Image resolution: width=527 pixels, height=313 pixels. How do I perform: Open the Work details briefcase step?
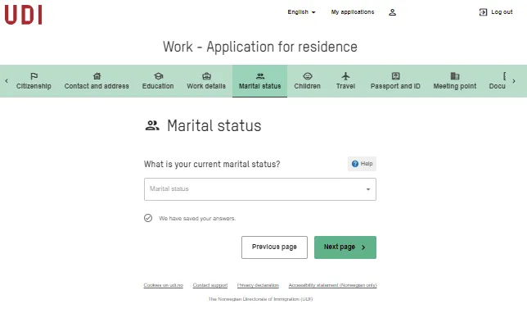[x=206, y=81]
